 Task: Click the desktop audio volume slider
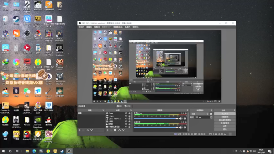point(156,127)
